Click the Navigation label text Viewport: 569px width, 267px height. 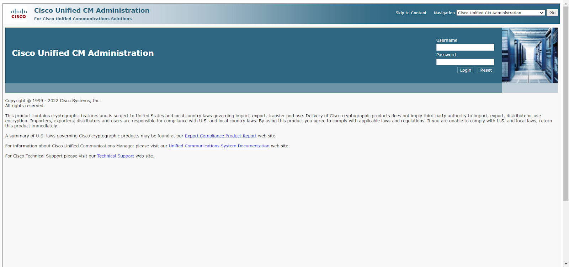pos(444,13)
